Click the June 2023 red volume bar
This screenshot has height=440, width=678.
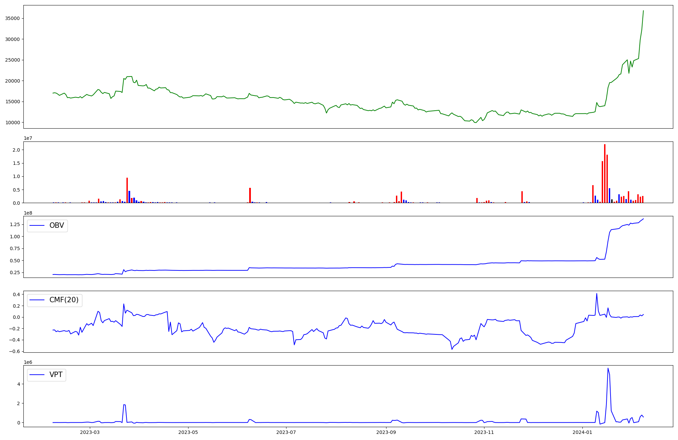(x=250, y=195)
